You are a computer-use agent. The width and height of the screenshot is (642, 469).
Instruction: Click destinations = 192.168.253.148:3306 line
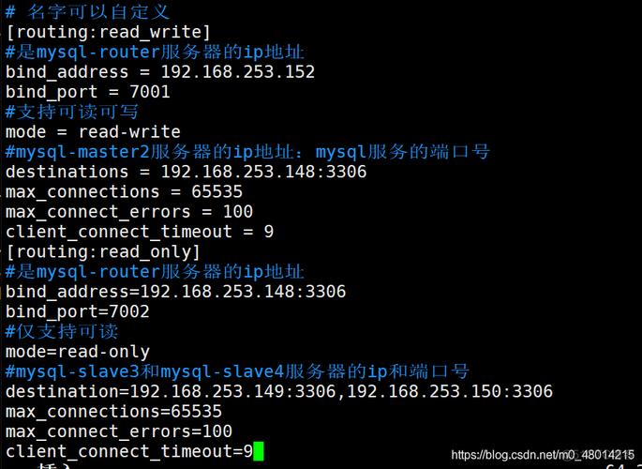click(x=186, y=172)
